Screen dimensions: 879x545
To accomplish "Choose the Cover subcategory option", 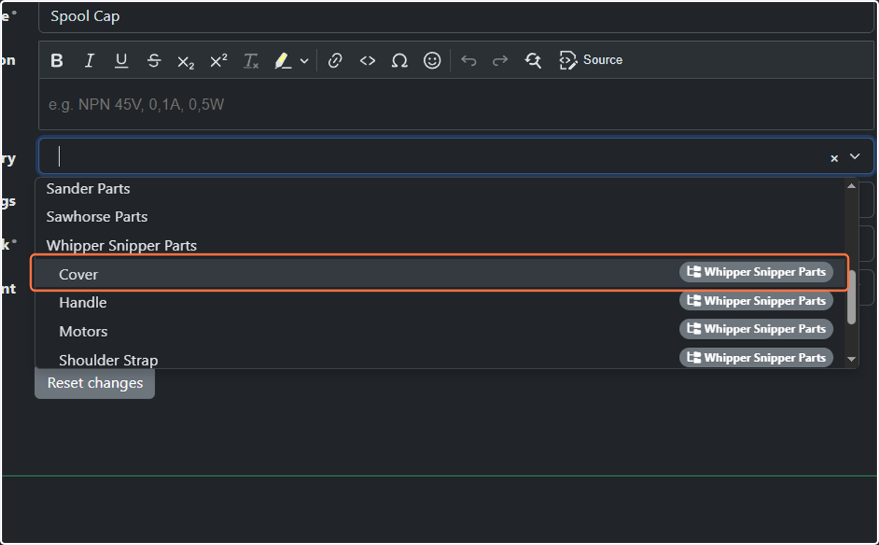I will pyautogui.click(x=439, y=273).
